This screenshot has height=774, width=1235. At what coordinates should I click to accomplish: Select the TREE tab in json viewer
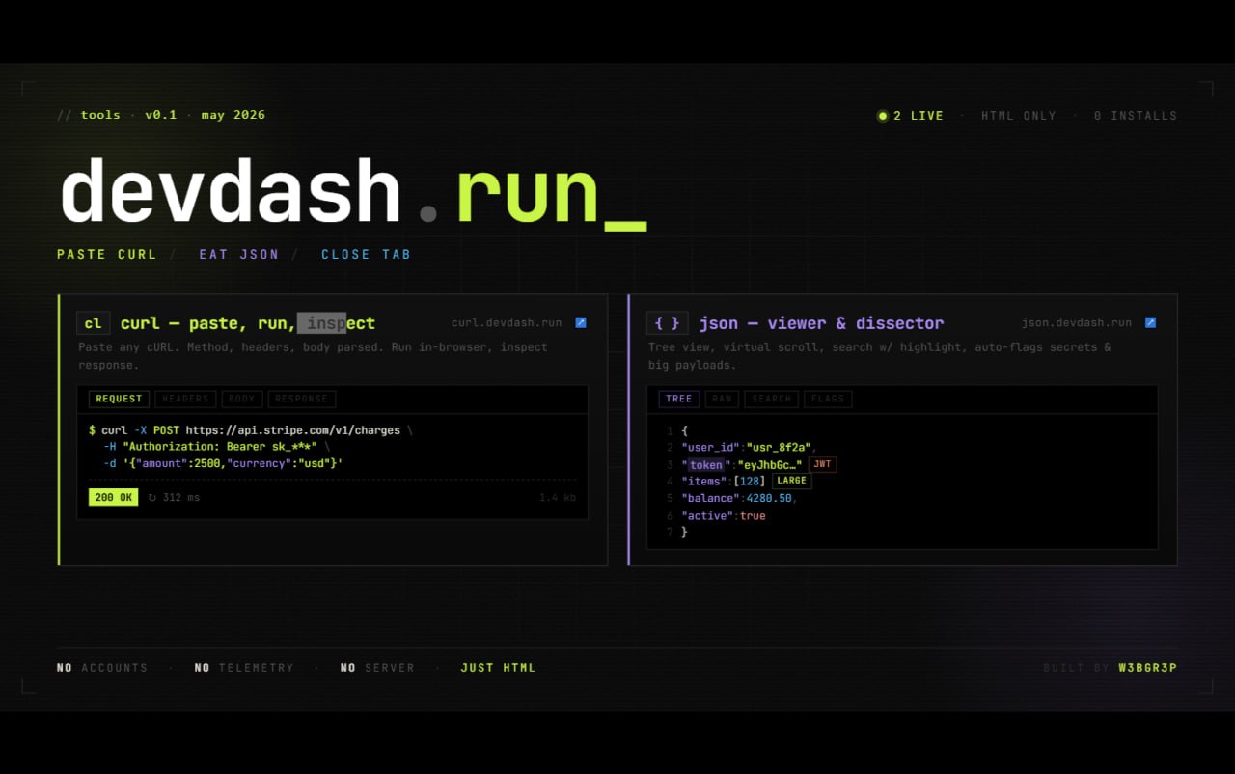point(679,399)
